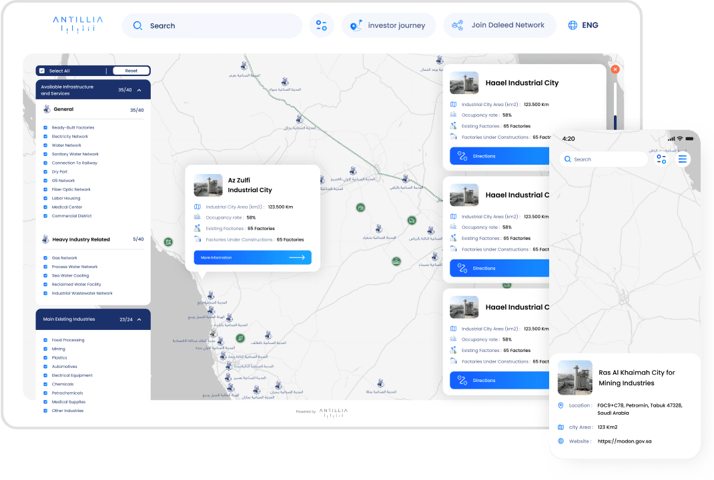Collapse the General category chevron
The image size is (714, 480).
137,110
